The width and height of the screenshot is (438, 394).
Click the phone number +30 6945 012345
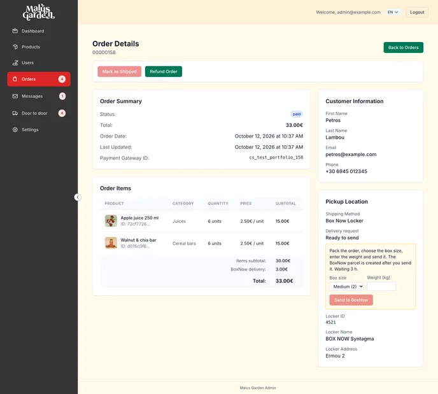(x=346, y=171)
